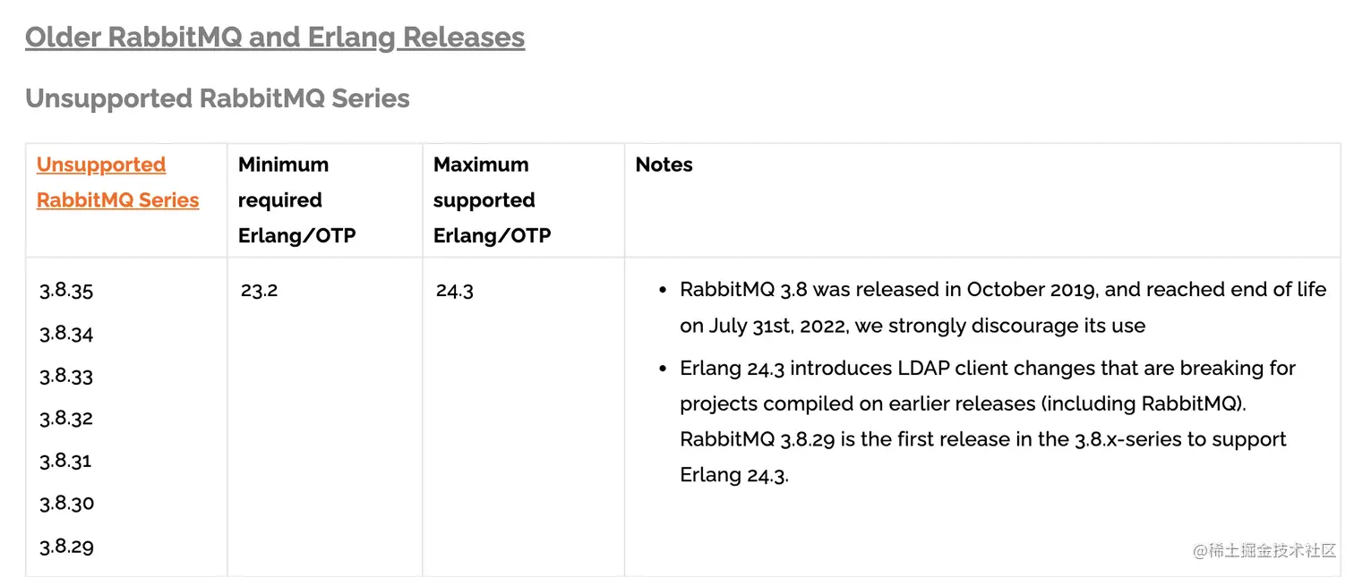
Task: Open the Older RabbitMQ and Erlang Releases link
Action: [x=275, y=38]
